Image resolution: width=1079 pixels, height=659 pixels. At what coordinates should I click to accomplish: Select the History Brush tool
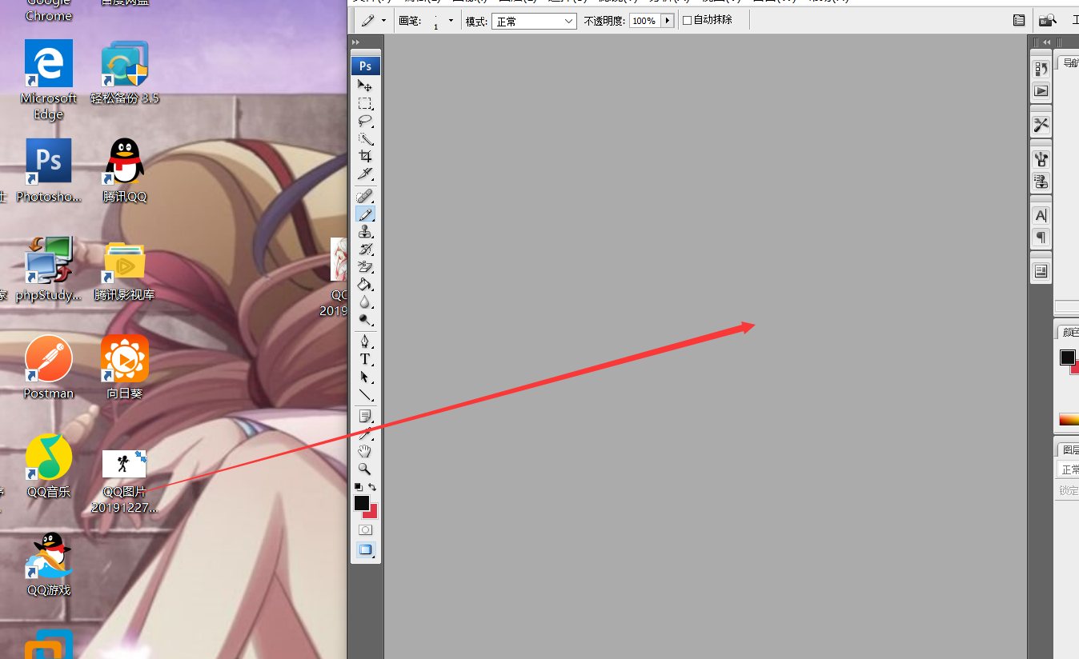coord(365,249)
